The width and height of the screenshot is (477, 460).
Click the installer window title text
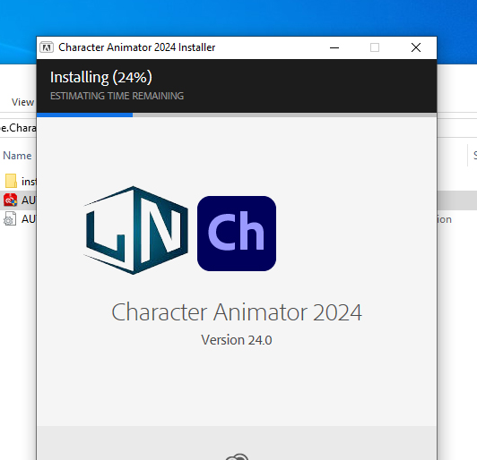tap(137, 47)
